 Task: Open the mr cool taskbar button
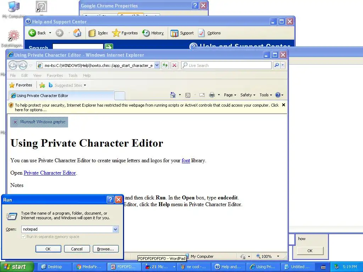[x=194, y=267]
